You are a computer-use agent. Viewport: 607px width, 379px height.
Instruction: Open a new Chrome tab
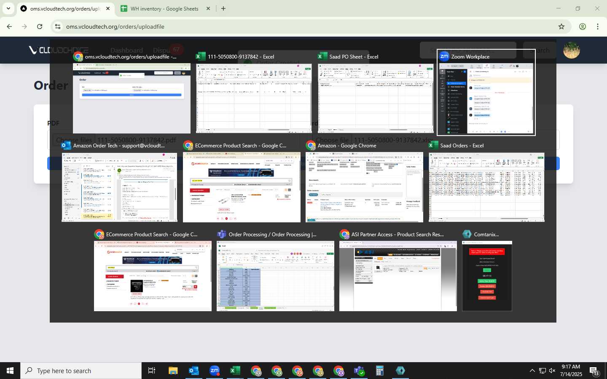223,8
